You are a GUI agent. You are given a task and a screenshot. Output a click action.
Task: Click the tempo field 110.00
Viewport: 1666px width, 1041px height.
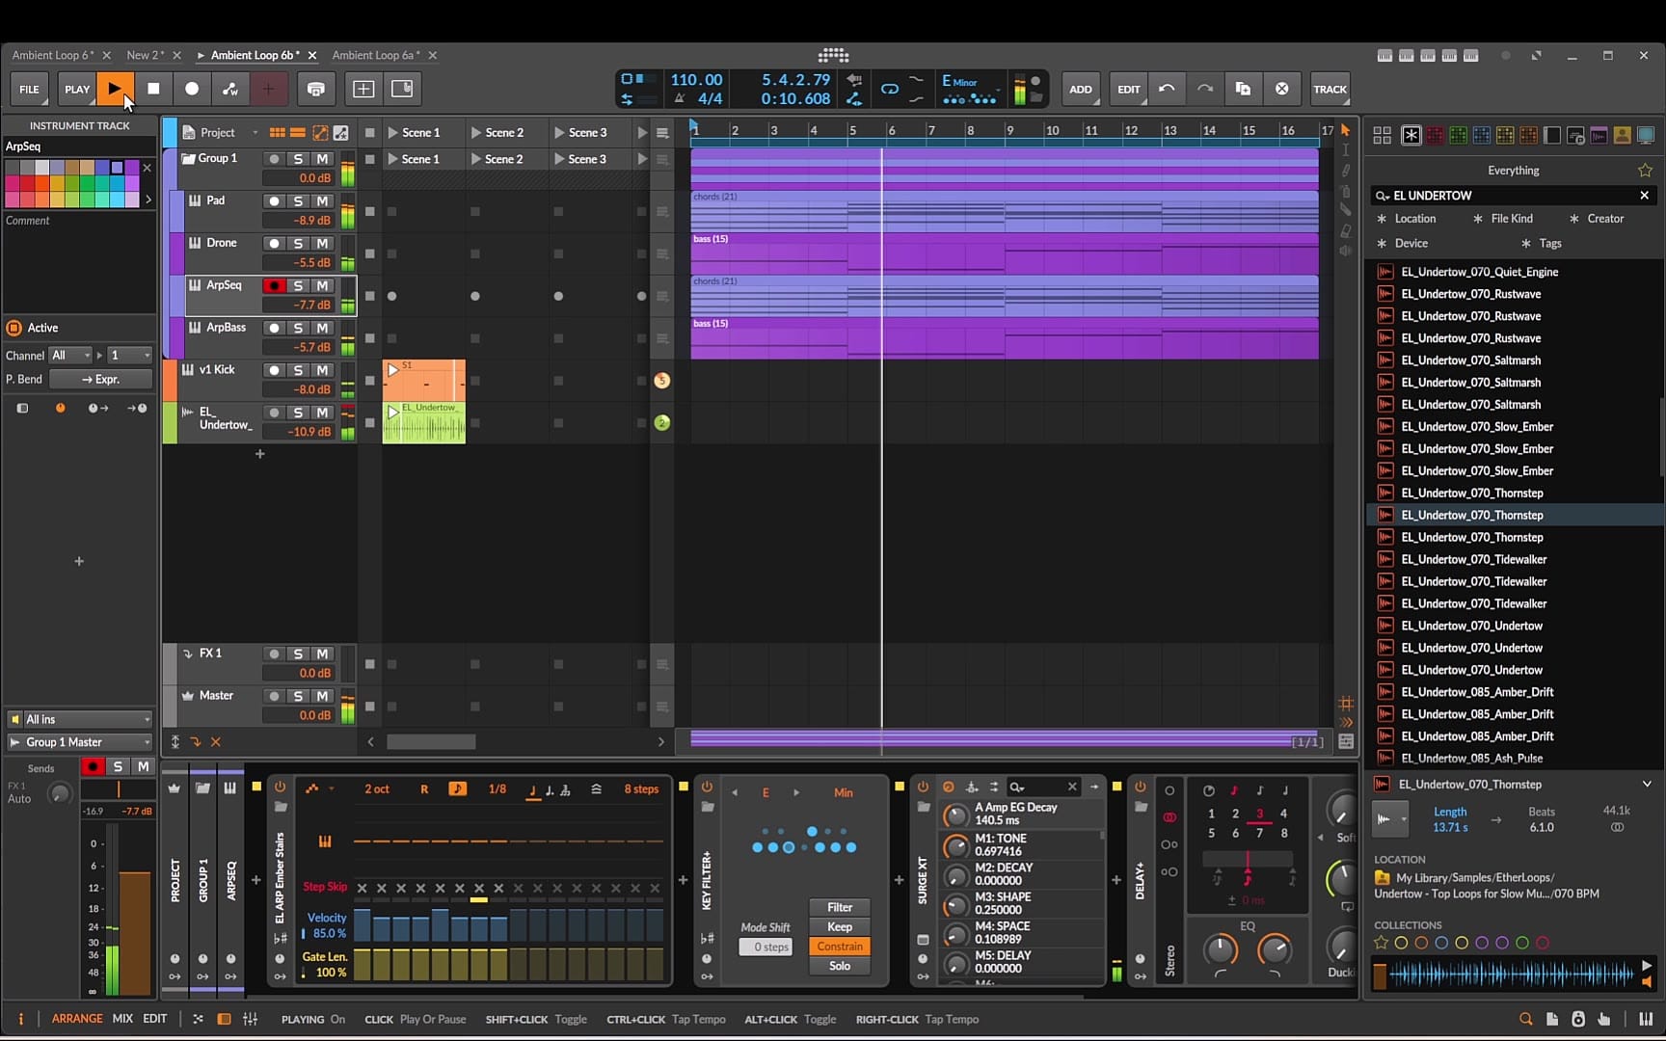(696, 80)
